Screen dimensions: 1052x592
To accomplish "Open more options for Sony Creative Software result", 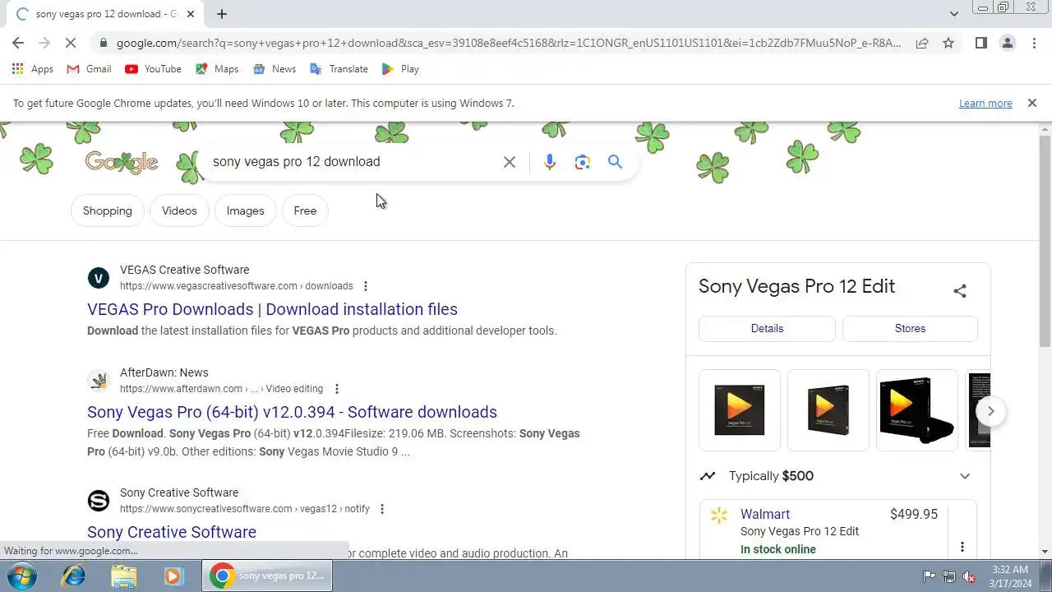I will [382, 509].
